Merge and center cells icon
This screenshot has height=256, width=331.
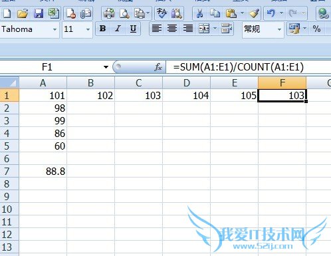[204, 29]
